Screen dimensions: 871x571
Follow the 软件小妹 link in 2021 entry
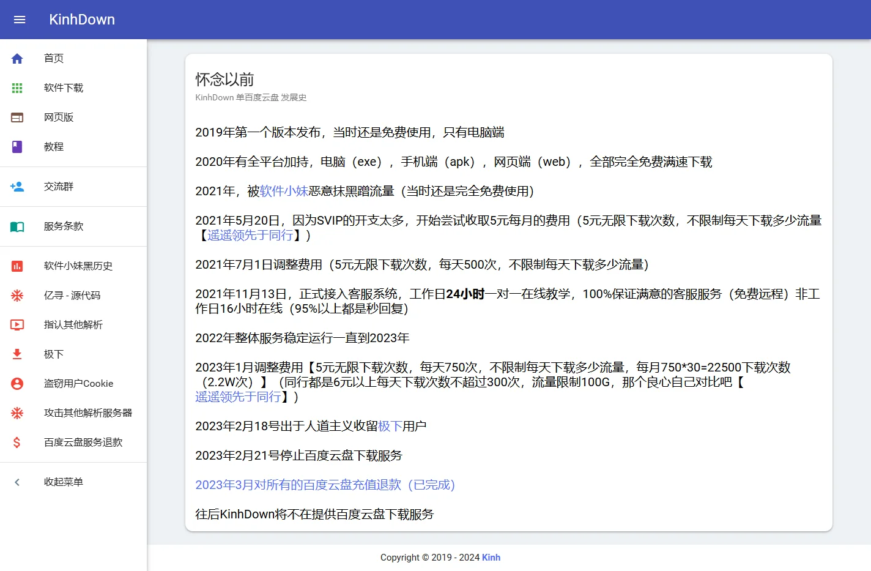pos(284,192)
